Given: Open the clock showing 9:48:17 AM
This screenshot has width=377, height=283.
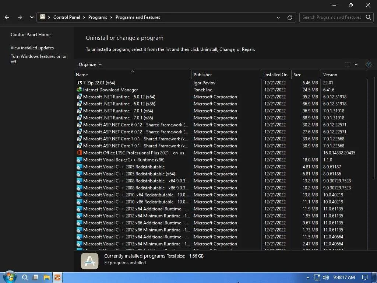Looking at the screenshot, I should click(344, 277).
